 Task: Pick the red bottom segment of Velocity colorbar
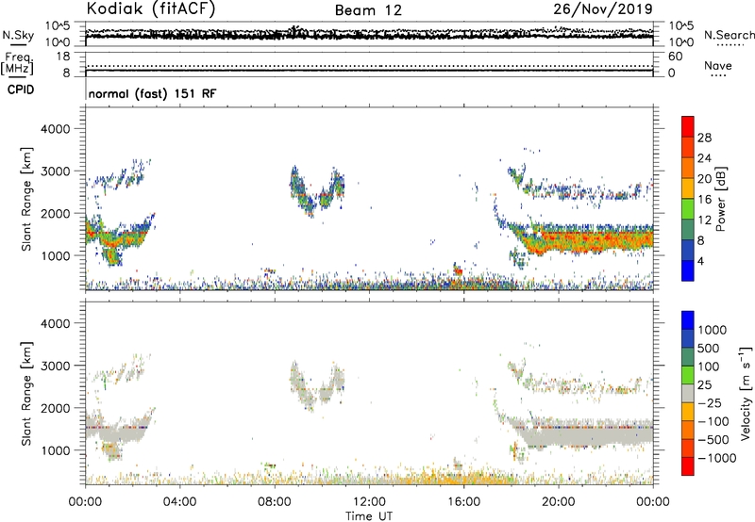coord(688,466)
